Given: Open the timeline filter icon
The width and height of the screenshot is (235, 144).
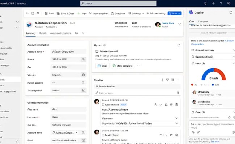Looking at the screenshot, I should point(167,80).
